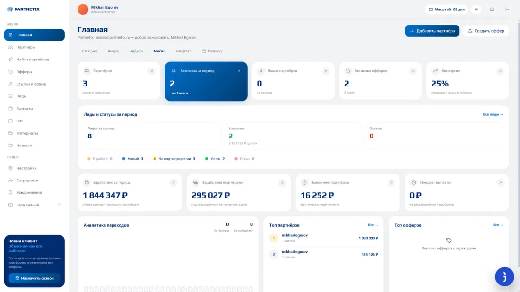Open the Партнёры sidebar section

[34, 47]
